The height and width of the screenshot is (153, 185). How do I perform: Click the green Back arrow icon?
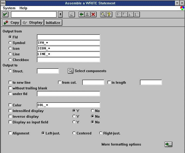click(x=82, y=14)
